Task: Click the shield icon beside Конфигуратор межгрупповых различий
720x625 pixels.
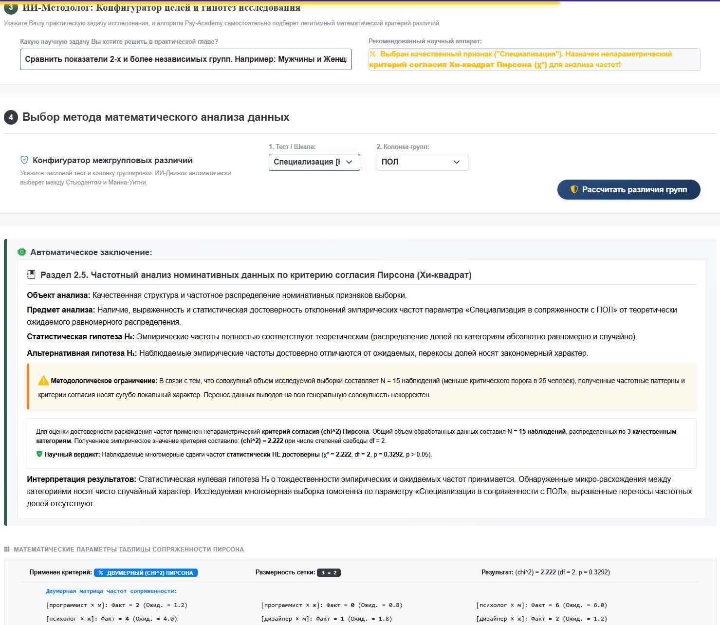Action: click(x=24, y=160)
